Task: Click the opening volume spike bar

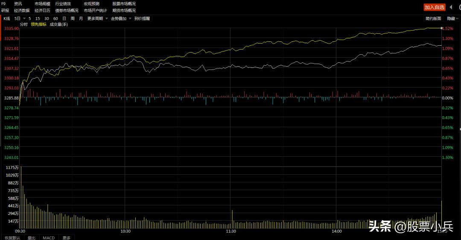Action: coord(21,197)
